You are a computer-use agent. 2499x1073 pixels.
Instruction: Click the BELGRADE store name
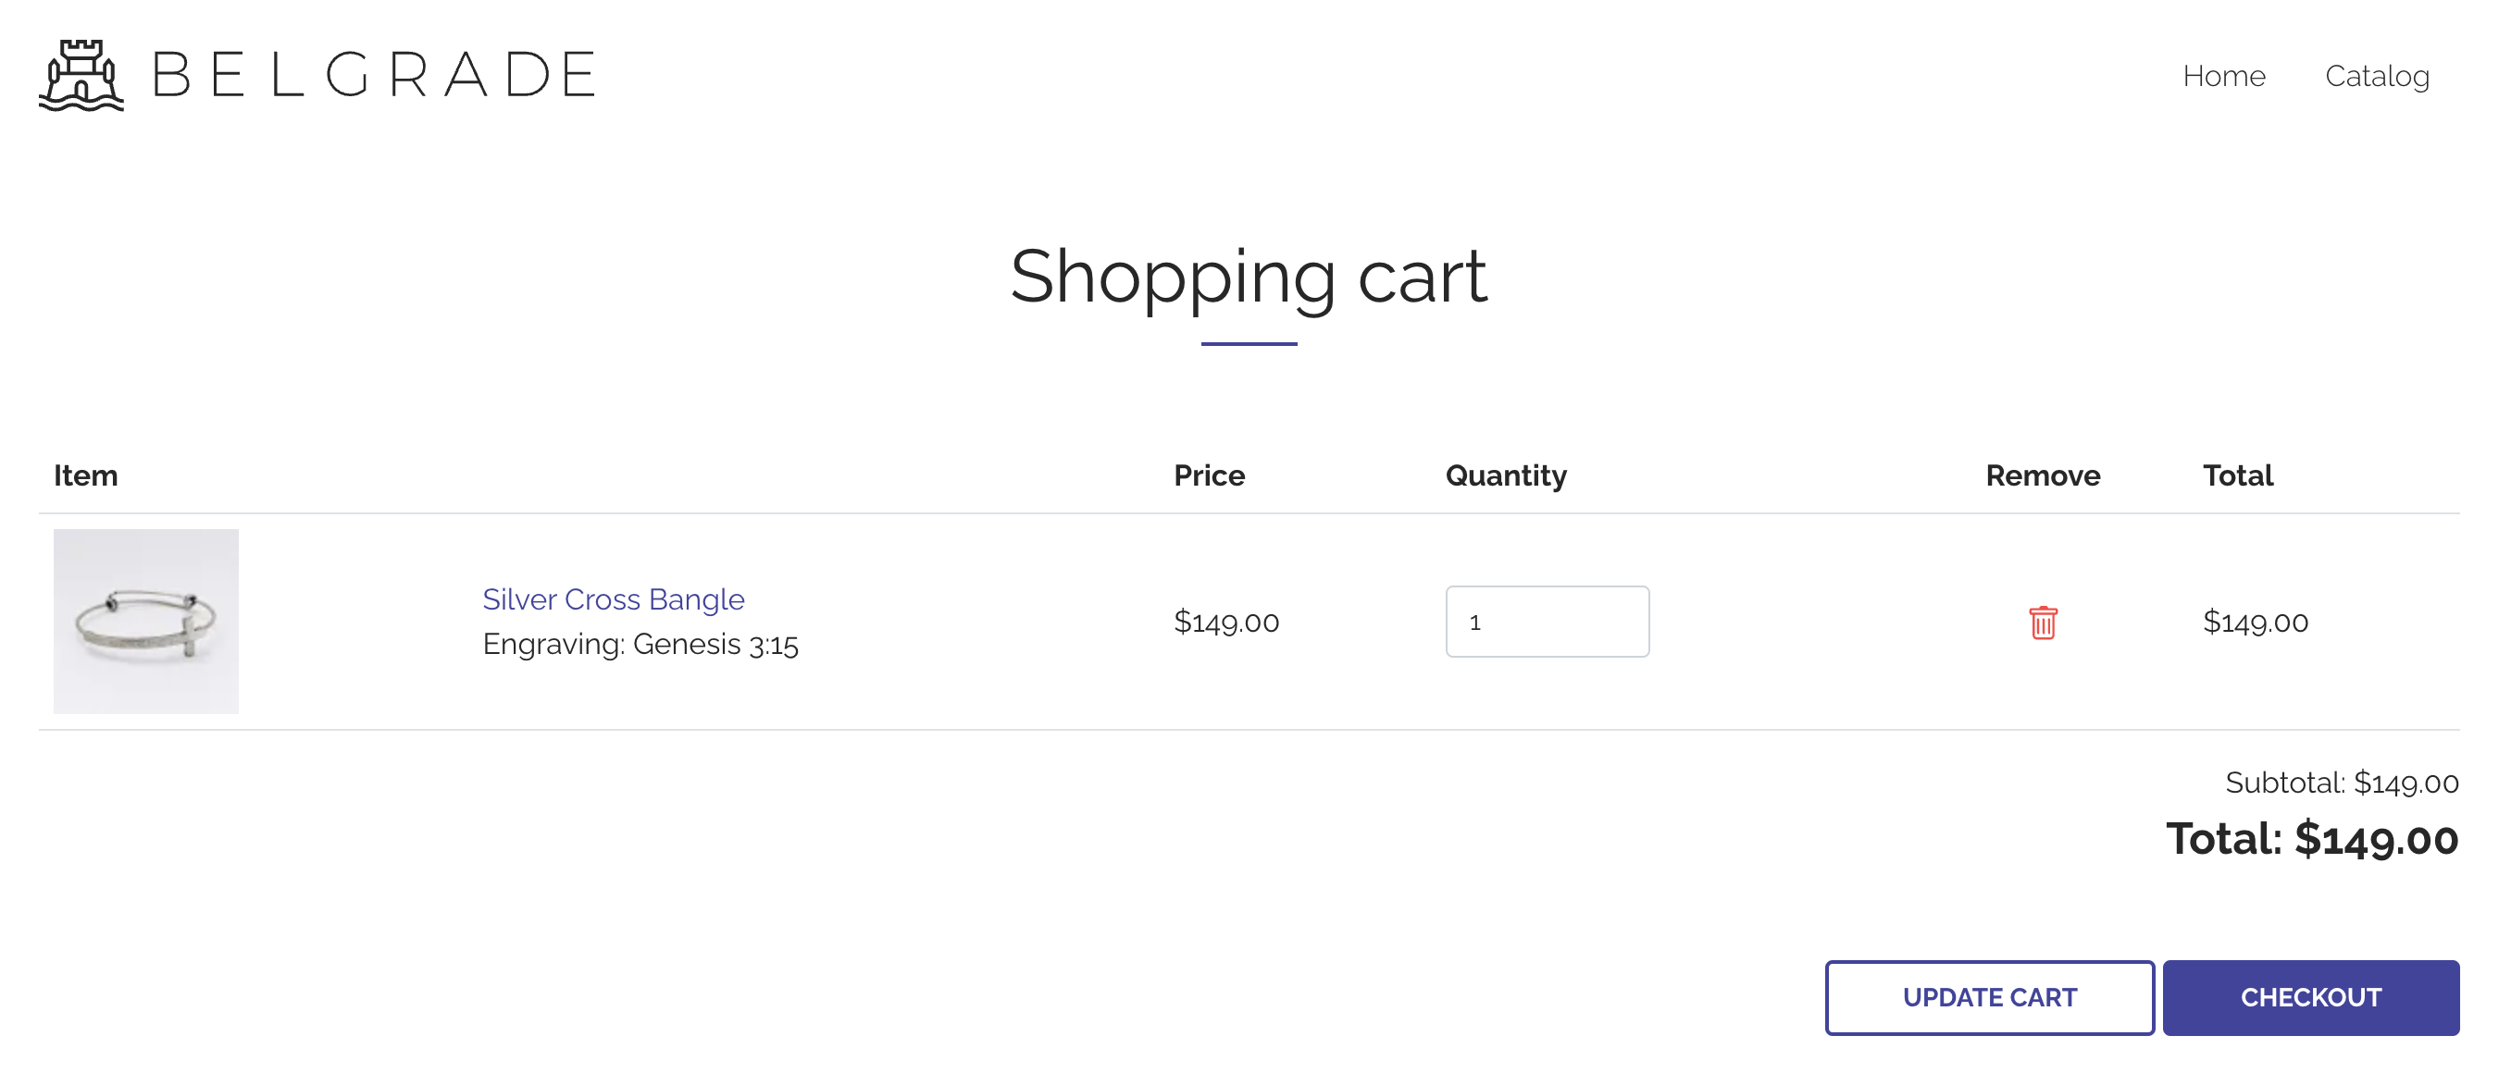point(375,76)
